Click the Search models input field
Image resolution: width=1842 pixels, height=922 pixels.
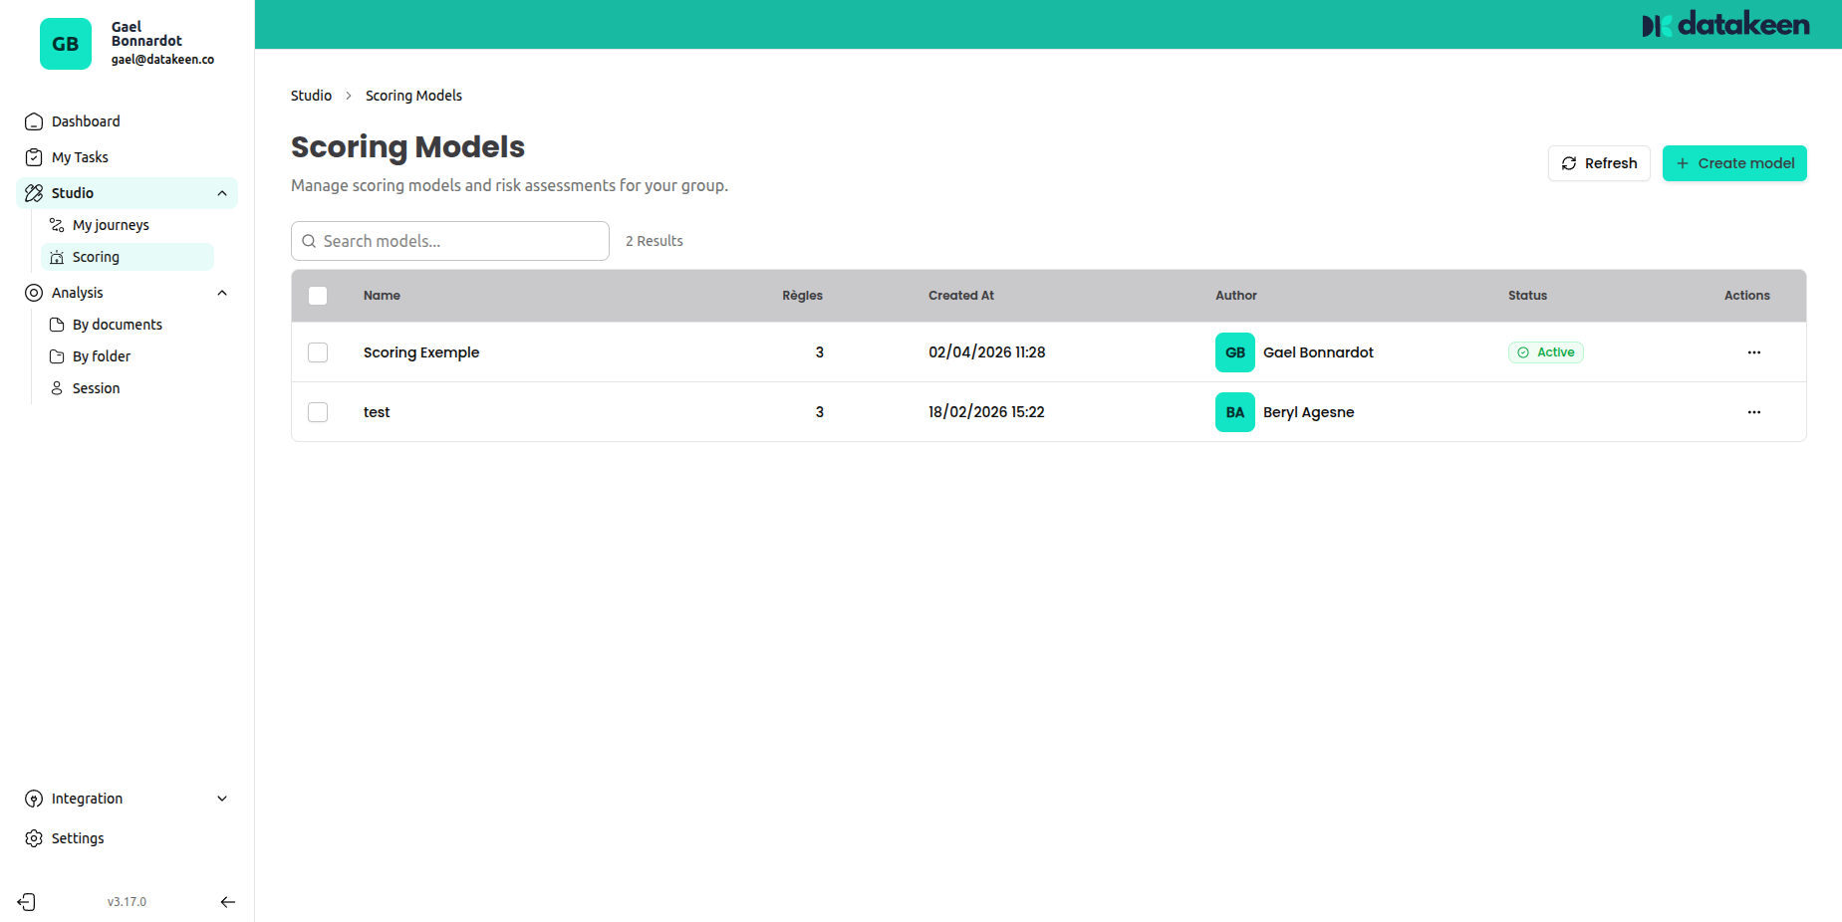(x=450, y=241)
